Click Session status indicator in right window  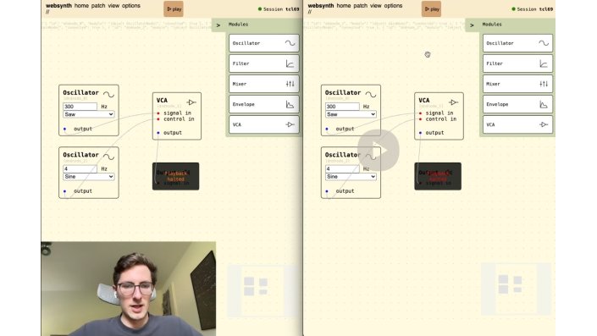(533, 9)
